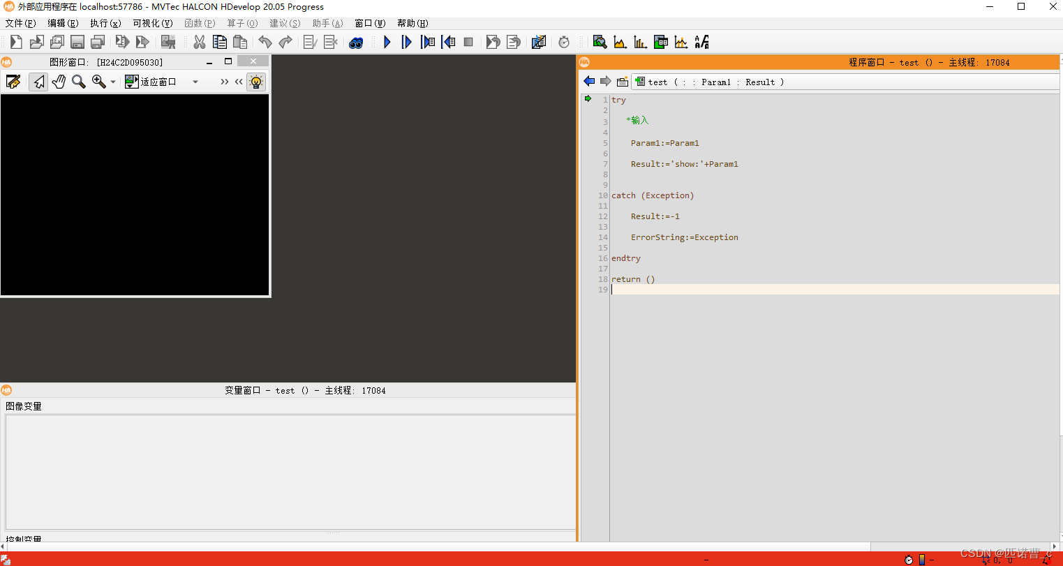Open the zoom tool dropdown arrow
The width and height of the screenshot is (1063, 566).
(x=112, y=82)
